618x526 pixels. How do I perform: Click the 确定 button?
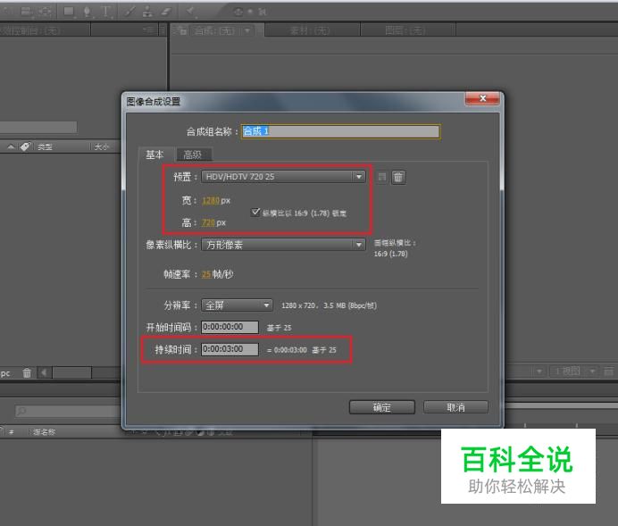[382, 407]
